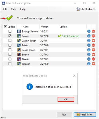Uncheck the Book-in update checkbox

10,36
